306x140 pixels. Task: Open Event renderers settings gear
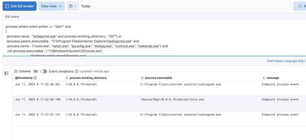pyautogui.click(x=76, y=71)
